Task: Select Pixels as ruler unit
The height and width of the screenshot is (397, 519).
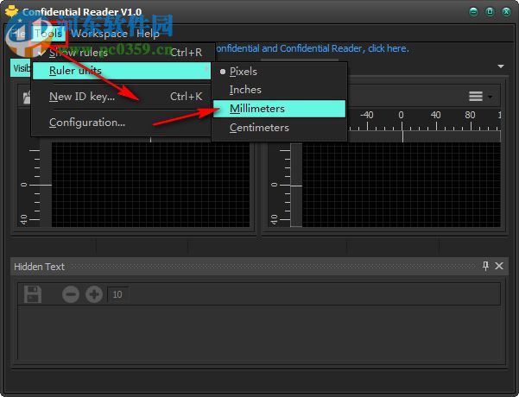Action: [279, 72]
